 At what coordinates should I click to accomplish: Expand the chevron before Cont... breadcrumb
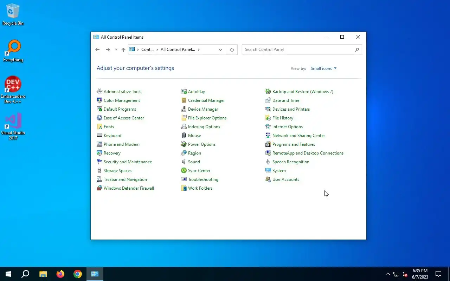click(x=138, y=50)
